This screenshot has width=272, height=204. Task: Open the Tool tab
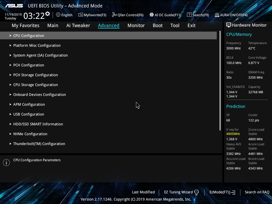click(175, 25)
